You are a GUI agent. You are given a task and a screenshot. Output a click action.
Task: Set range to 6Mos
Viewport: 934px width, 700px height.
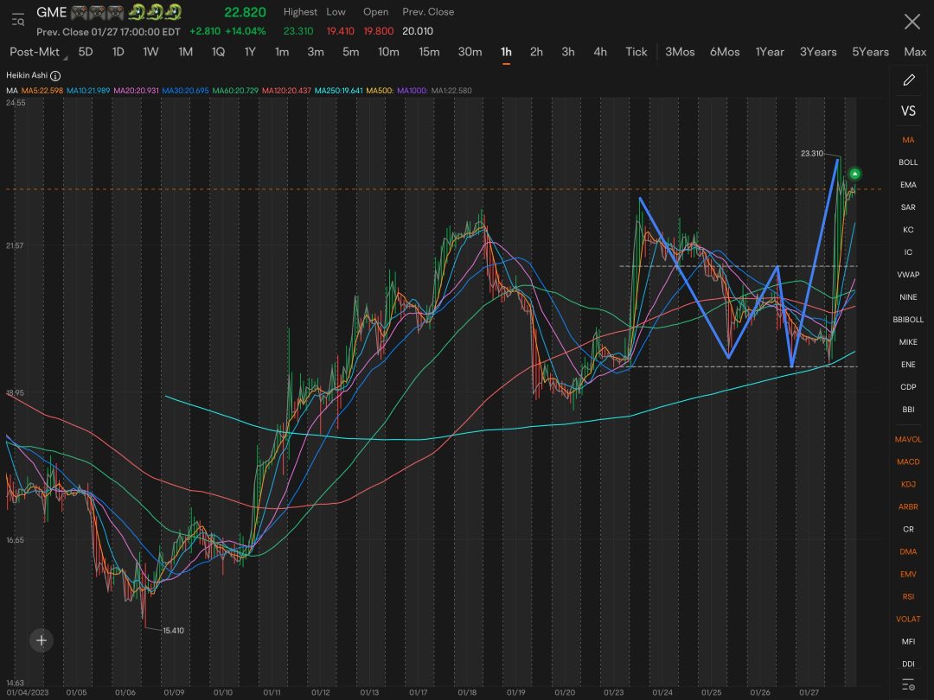(725, 52)
